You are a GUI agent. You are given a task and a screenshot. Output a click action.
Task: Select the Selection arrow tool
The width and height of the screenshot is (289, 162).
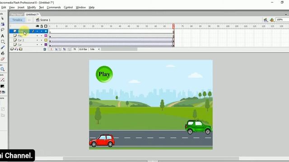tap(2, 18)
